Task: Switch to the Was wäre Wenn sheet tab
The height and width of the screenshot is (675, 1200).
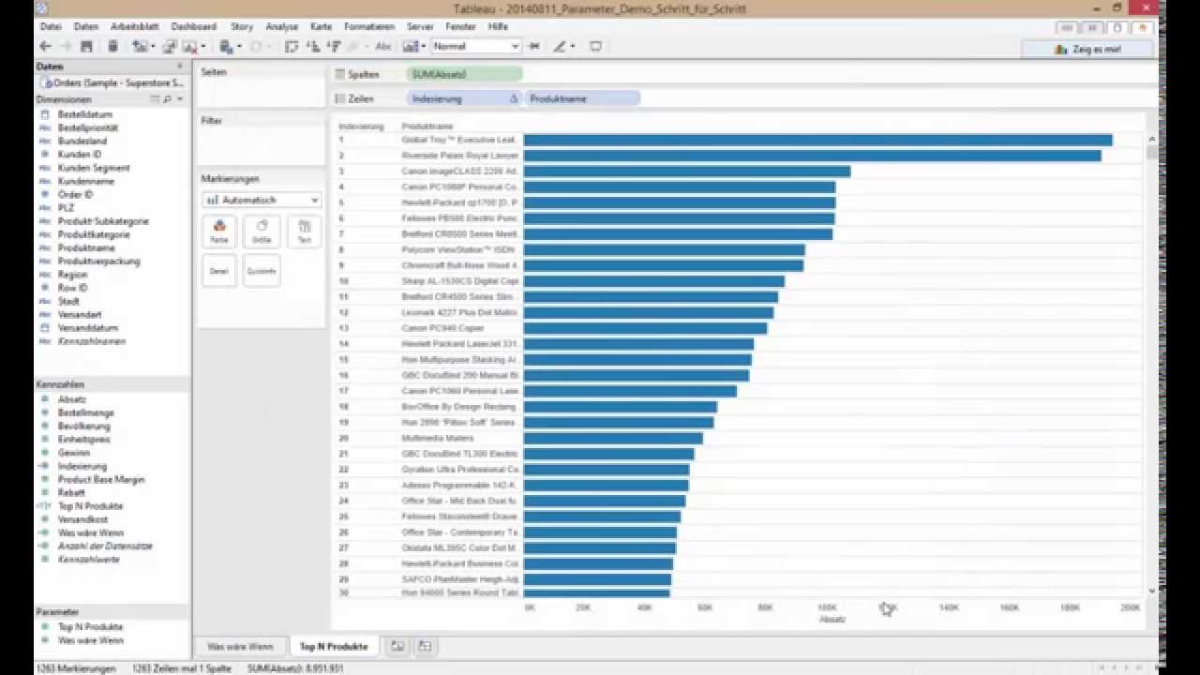Action: tap(240, 646)
